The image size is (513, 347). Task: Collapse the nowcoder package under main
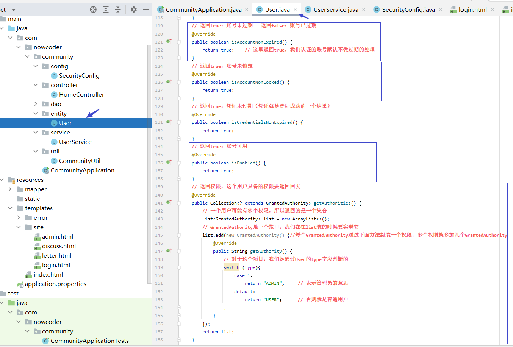tap(19, 47)
